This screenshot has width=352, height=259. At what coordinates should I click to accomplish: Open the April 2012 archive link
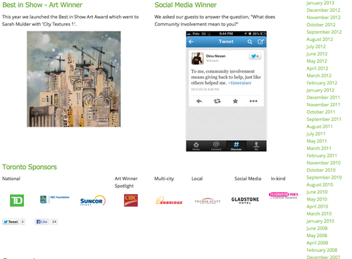pos(318,68)
